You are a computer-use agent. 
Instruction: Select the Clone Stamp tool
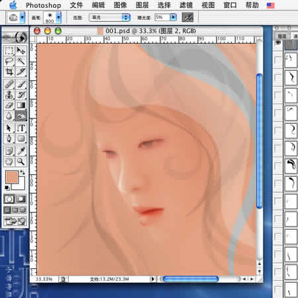point(9,95)
